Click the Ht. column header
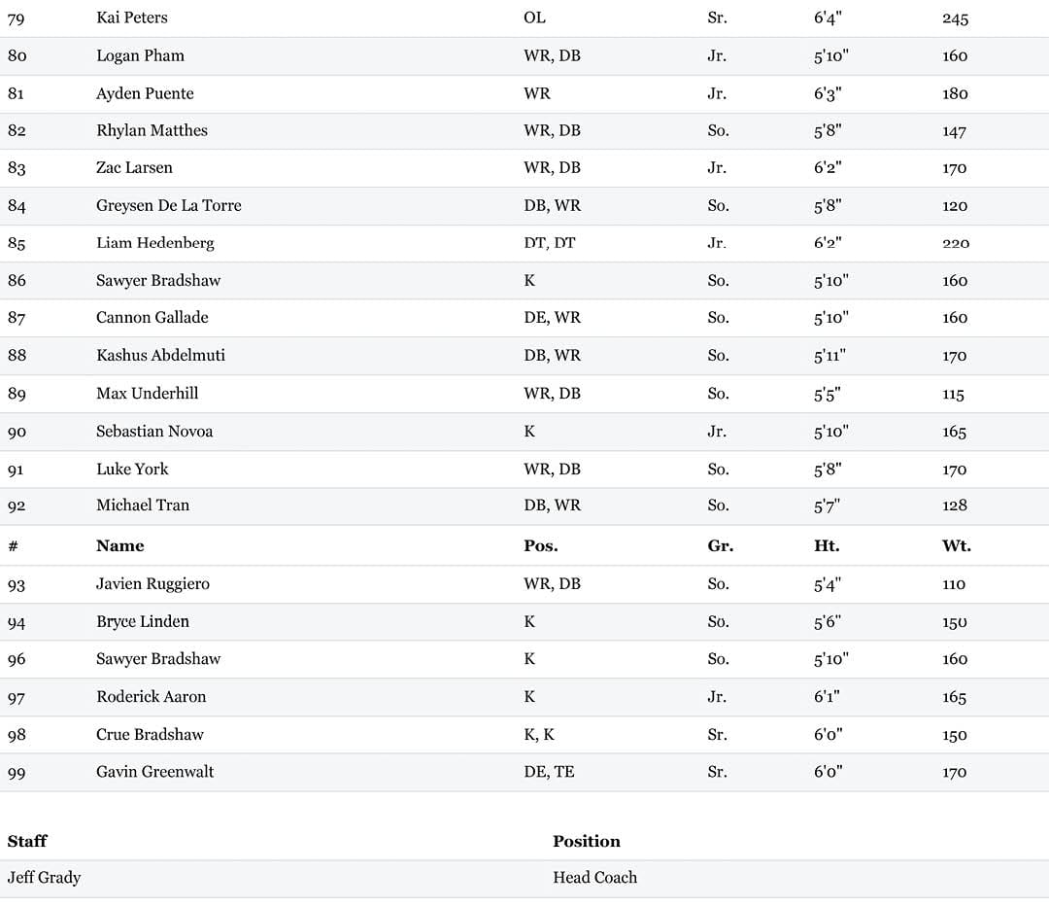This screenshot has height=907, width=1049. tap(827, 545)
